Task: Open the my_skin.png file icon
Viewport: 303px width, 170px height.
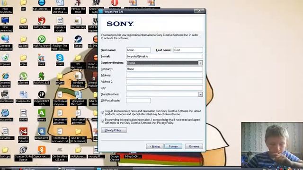Action: pyautogui.click(x=78, y=21)
